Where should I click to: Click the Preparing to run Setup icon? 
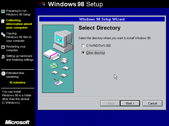point(3,12)
